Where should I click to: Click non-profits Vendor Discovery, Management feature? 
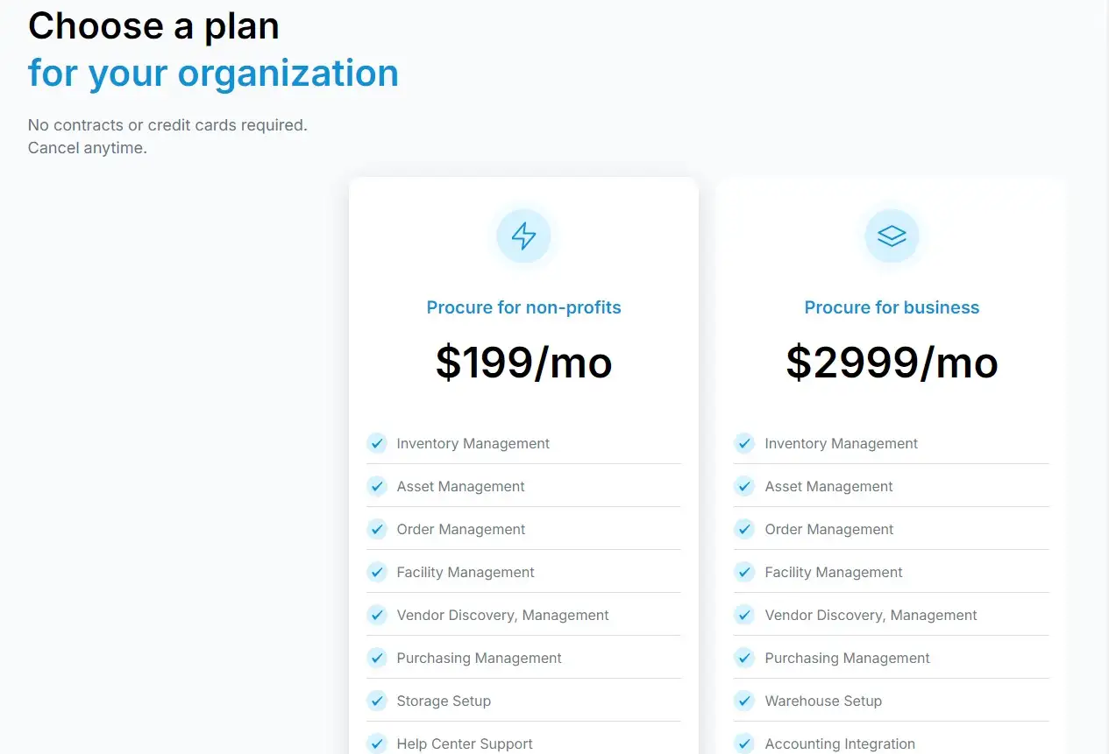coord(502,615)
